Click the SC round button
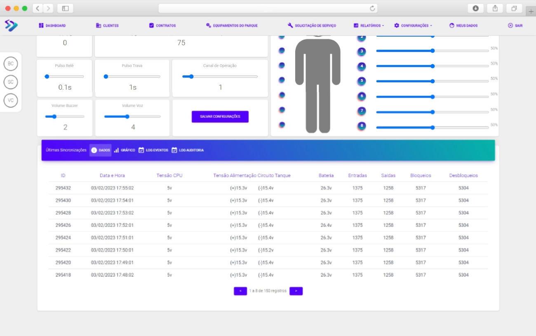This screenshot has height=336, width=536. [x=11, y=82]
